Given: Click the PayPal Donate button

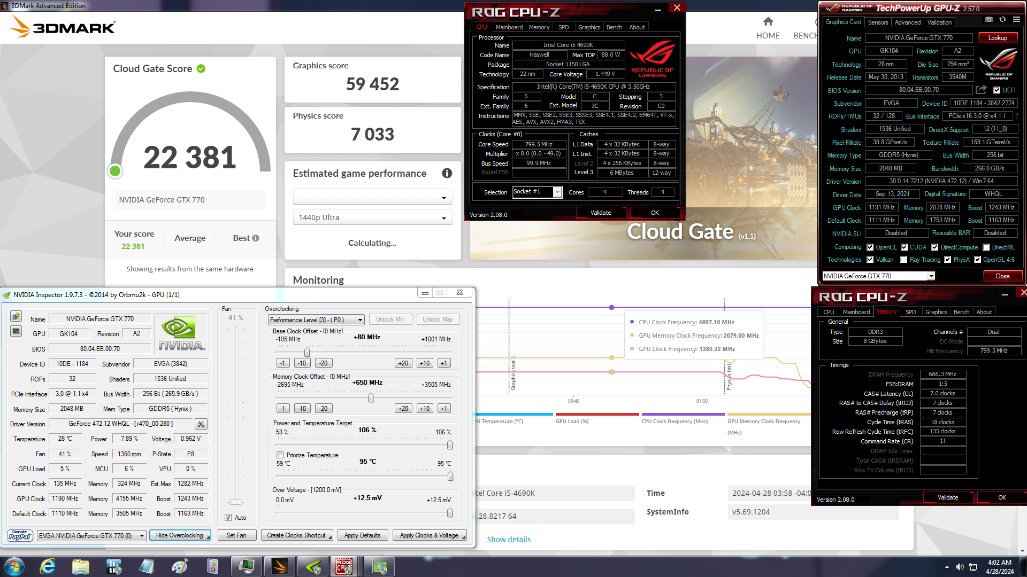Looking at the screenshot, I should point(20,535).
